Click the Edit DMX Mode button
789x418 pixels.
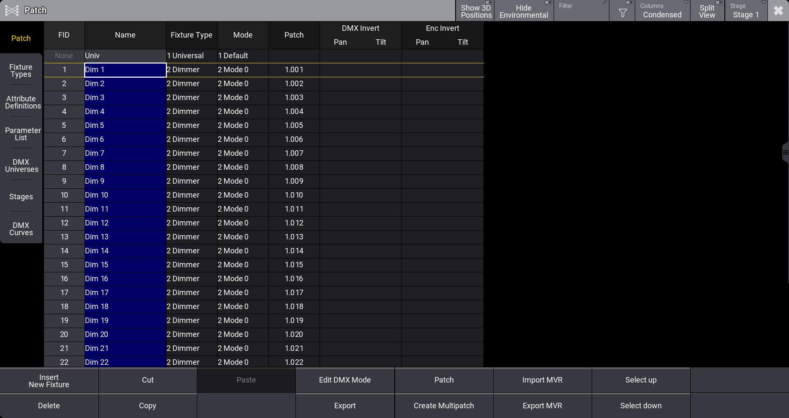[345, 380]
